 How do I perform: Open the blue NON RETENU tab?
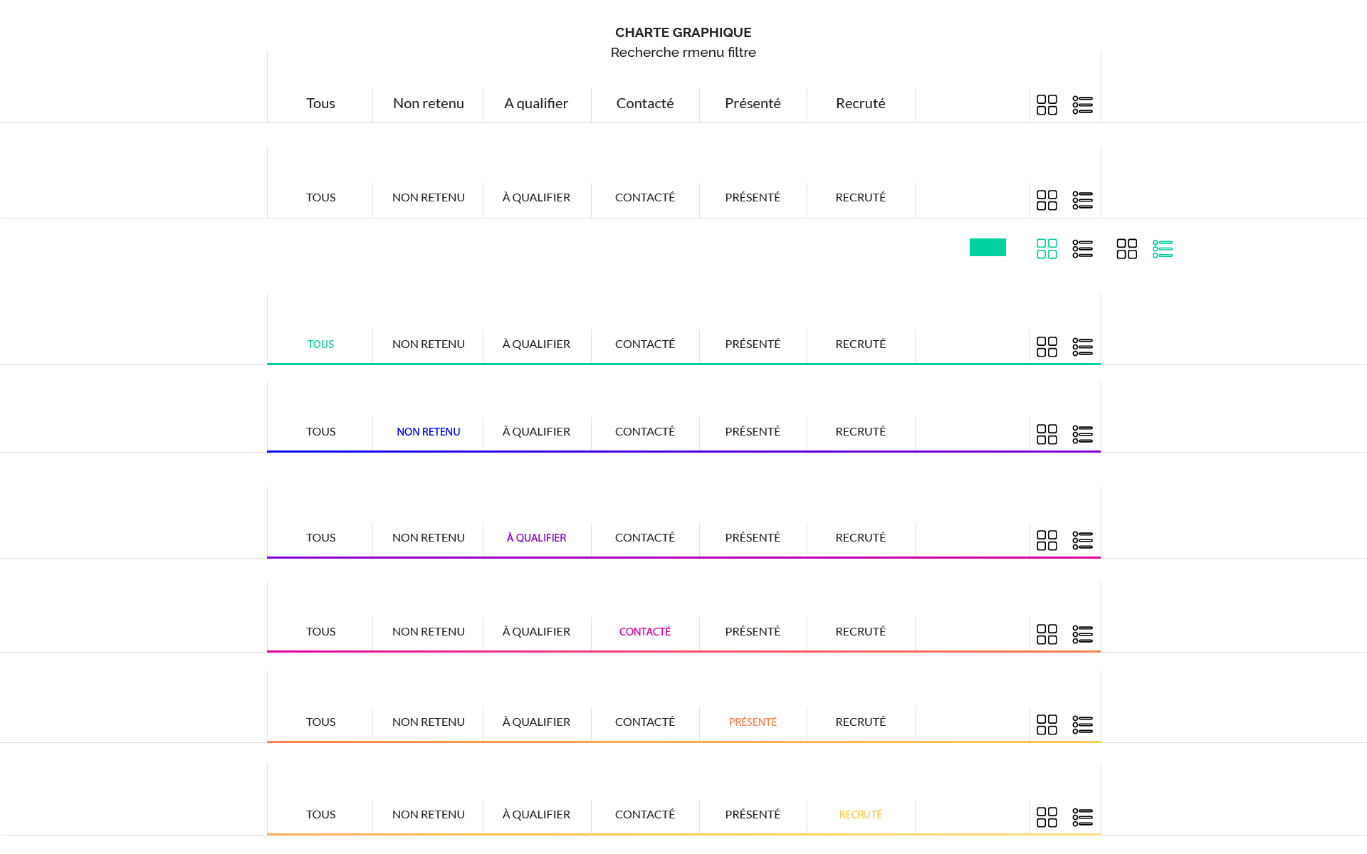tap(428, 432)
